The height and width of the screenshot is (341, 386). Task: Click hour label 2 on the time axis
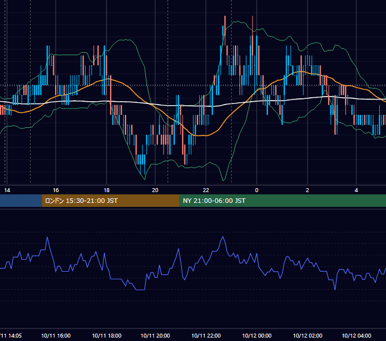click(x=307, y=190)
